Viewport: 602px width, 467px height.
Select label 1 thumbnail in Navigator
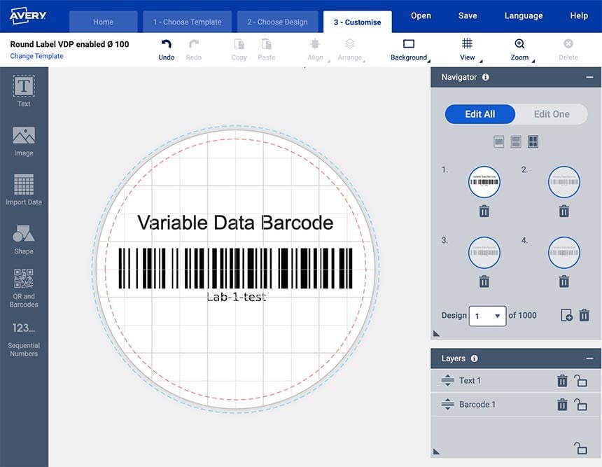tap(484, 182)
